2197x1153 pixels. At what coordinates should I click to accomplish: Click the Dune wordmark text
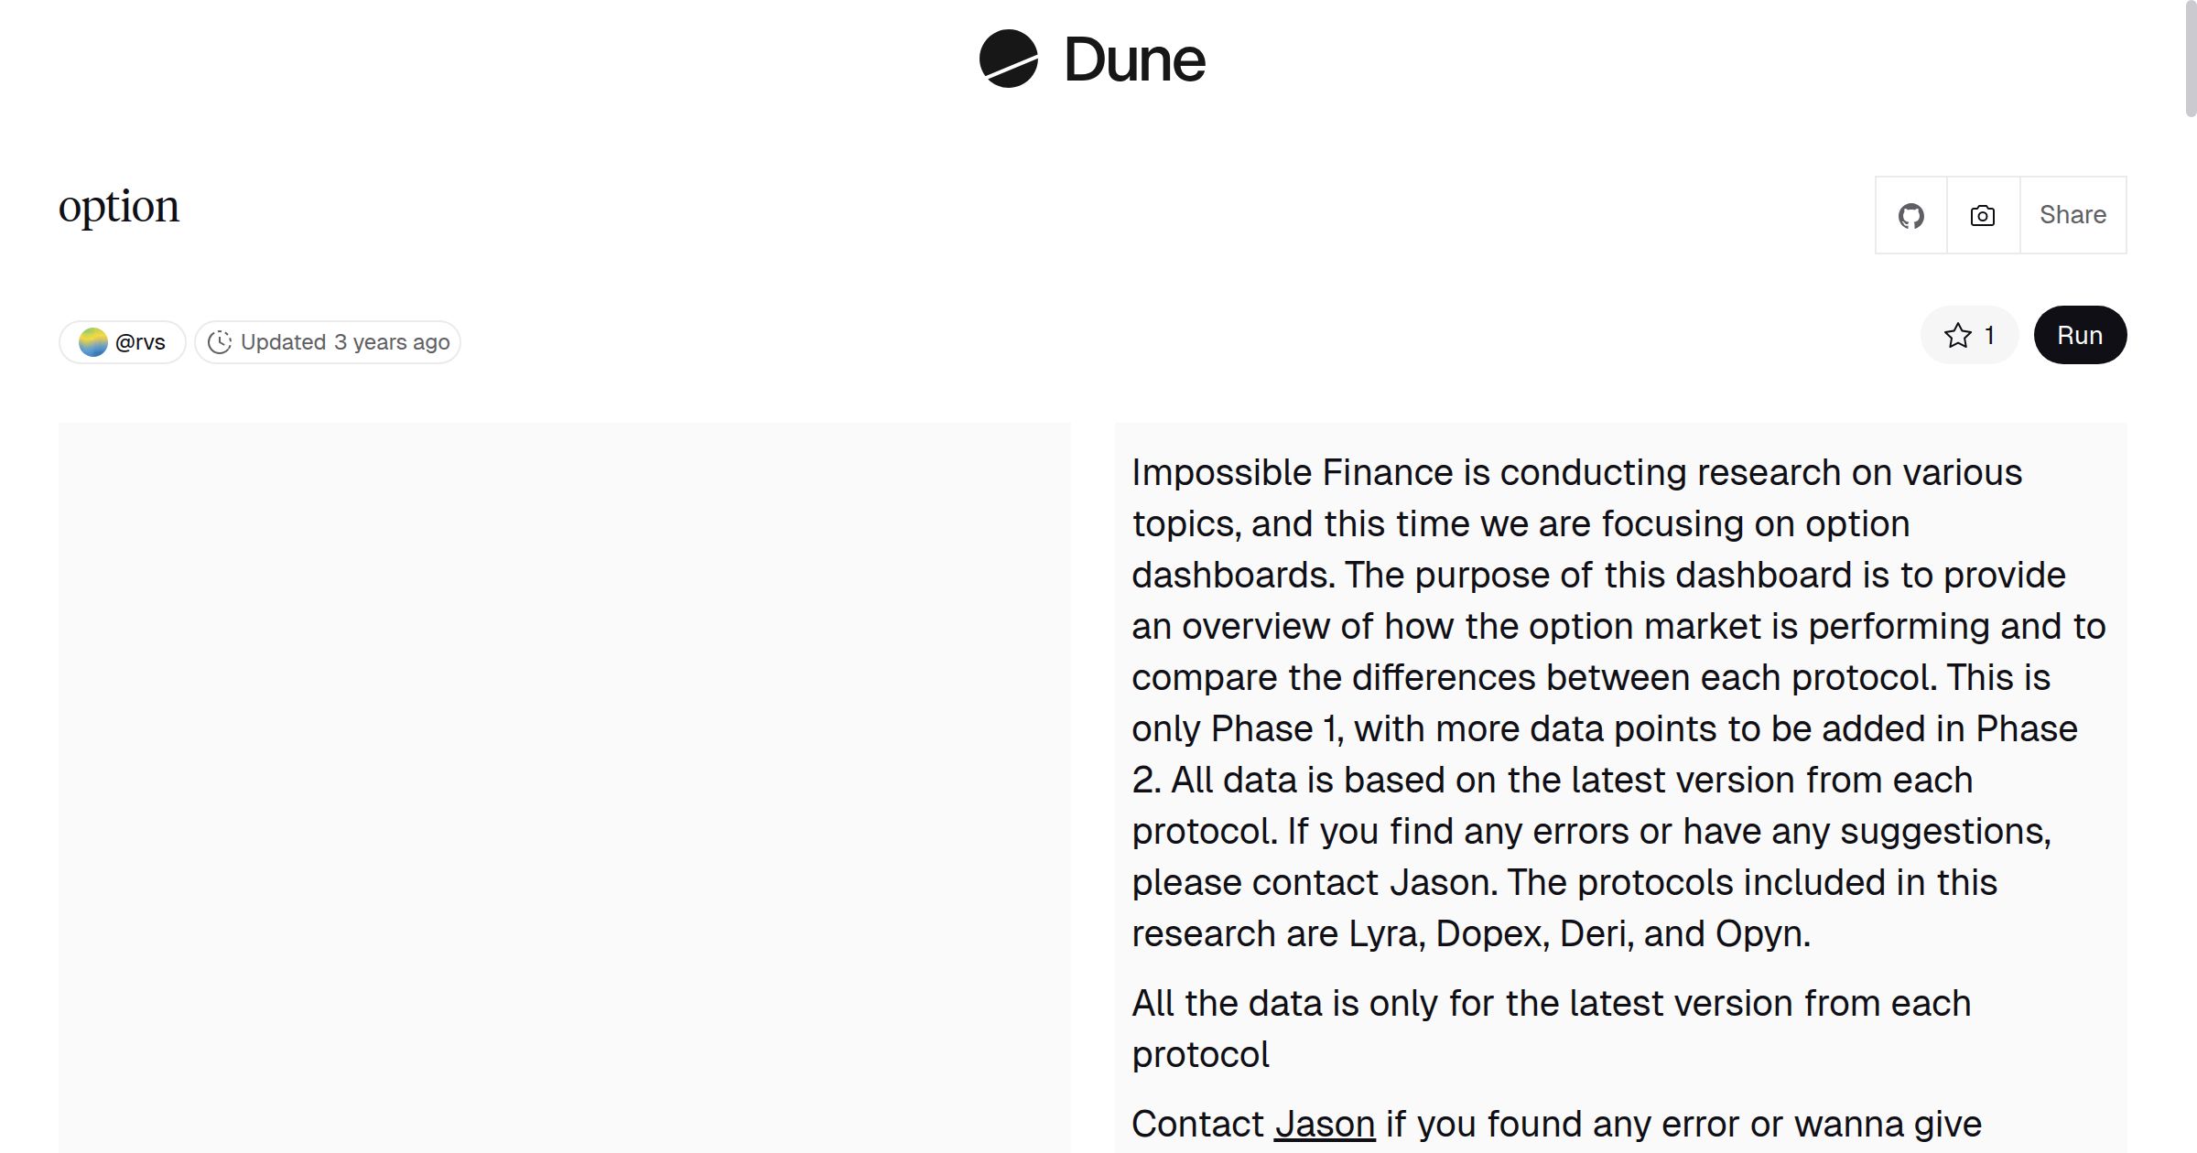pyautogui.click(x=1134, y=60)
